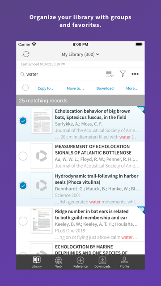Tap the sync refresh icon
This screenshot has width=161, height=286.
click(26, 54)
